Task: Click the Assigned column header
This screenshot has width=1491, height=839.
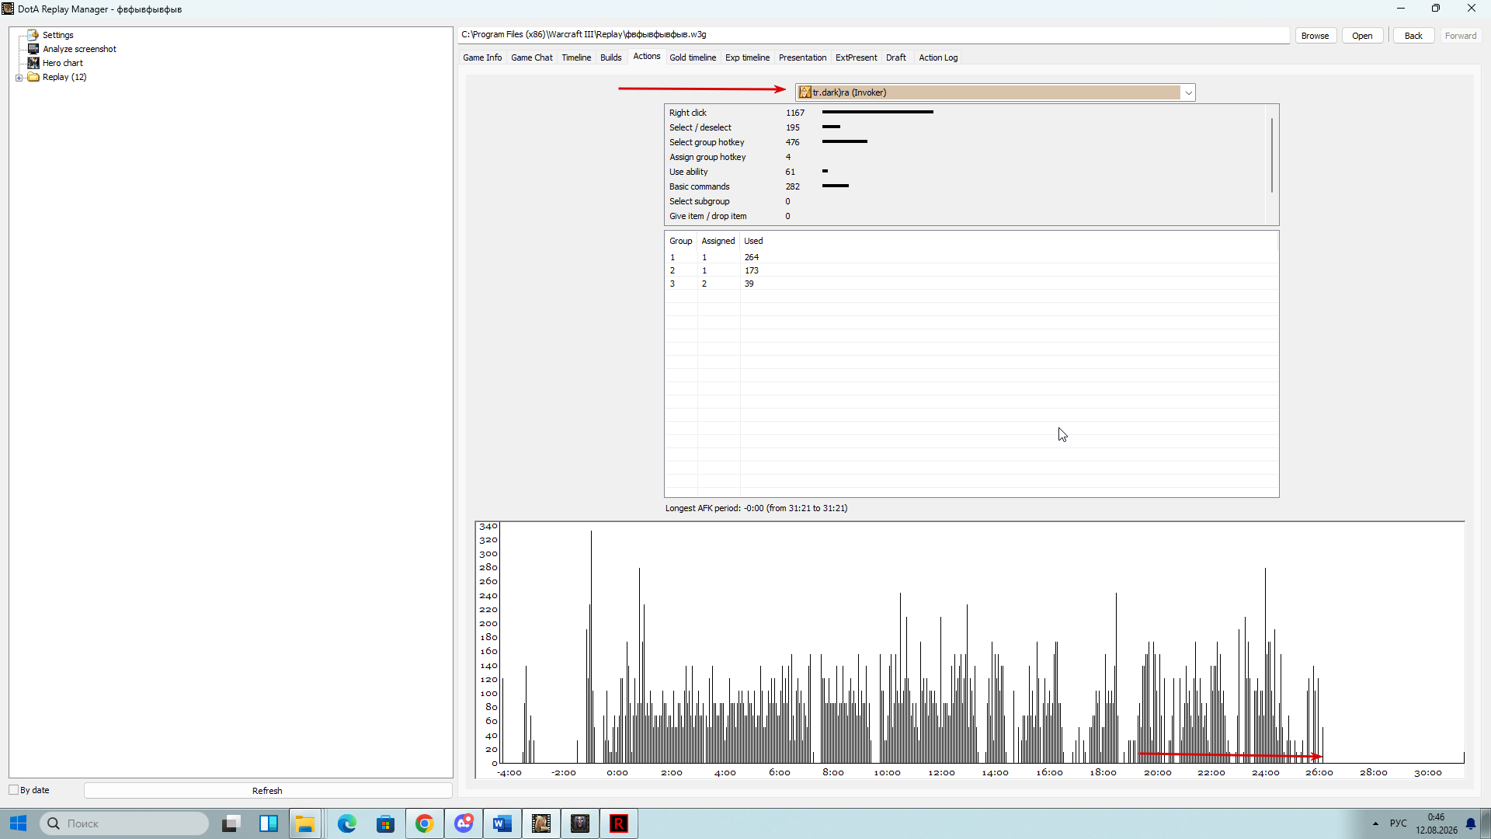Action: click(x=718, y=241)
